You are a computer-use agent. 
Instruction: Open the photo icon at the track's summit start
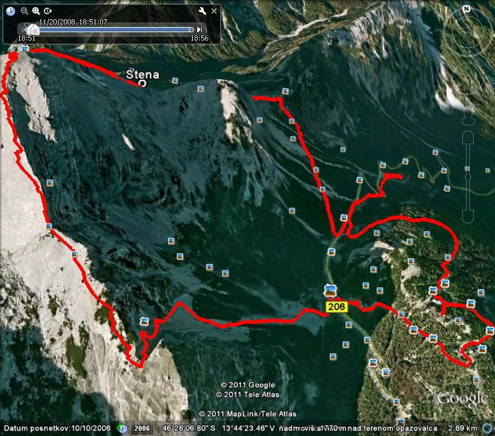click(24, 48)
